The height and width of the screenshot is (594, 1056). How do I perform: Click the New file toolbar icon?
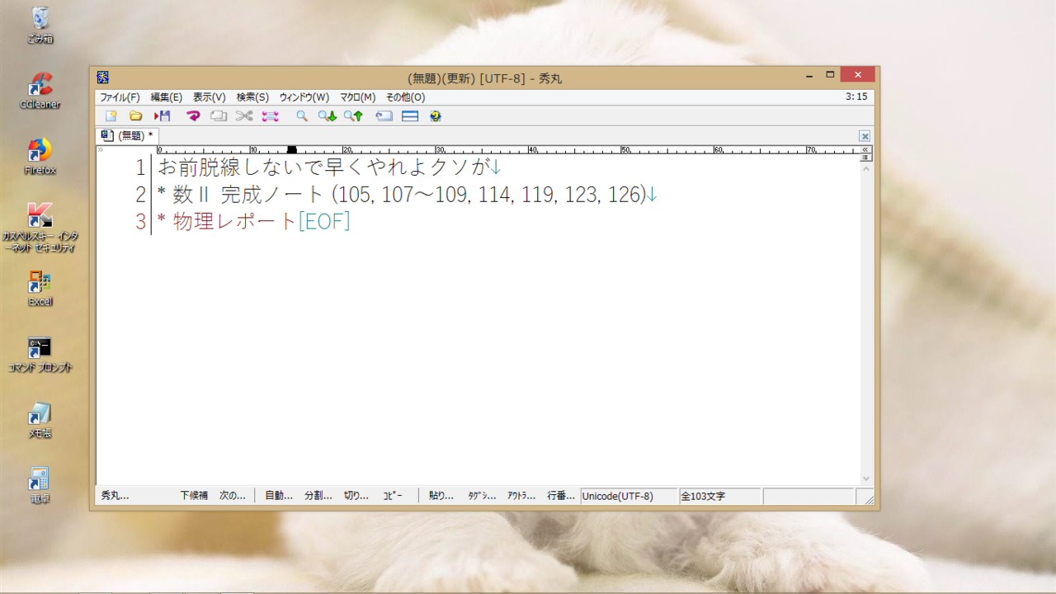coord(111,116)
